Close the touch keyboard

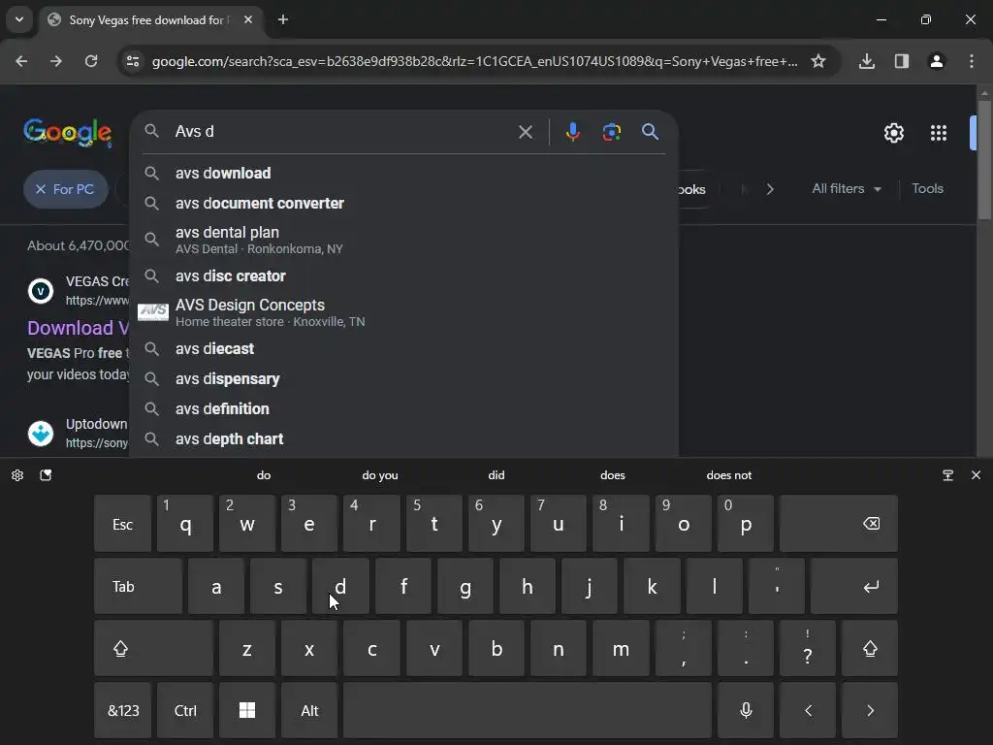(976, 475)
